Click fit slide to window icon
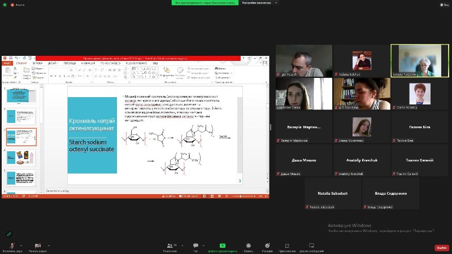 click(x=267, y=196)
